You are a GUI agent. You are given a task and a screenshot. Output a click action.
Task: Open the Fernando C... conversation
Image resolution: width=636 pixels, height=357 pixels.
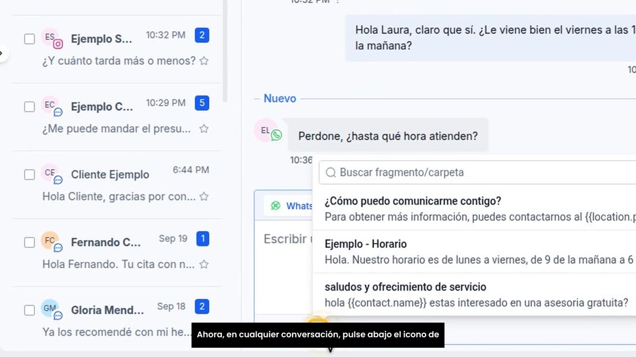click(117, 253)
